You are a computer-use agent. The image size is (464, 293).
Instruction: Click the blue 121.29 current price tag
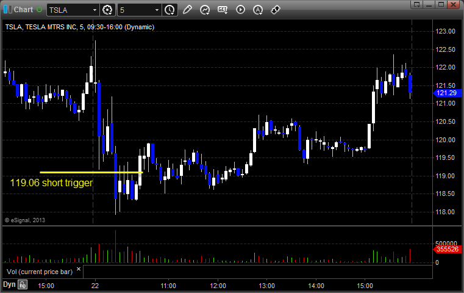(447, 93)
